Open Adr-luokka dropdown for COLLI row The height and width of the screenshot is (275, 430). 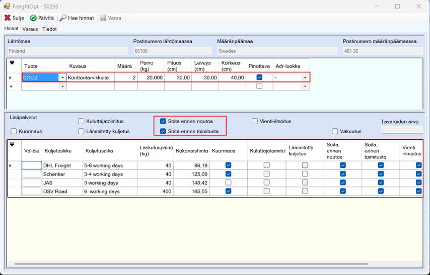305,78
